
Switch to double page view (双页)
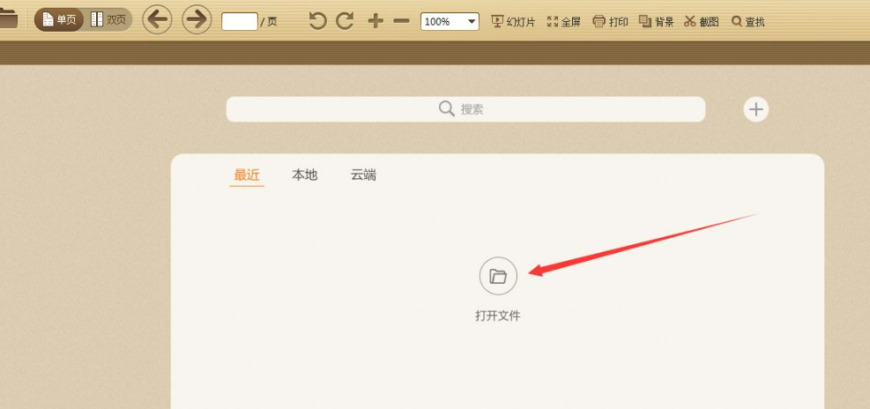coord(108,20)
